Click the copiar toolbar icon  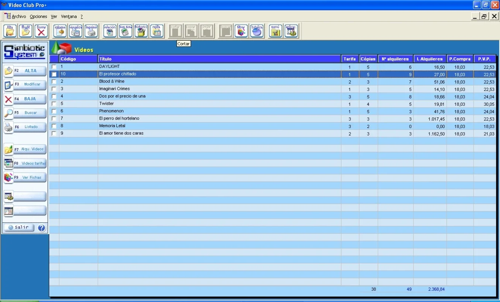pyautogui.click(x=191, y=31)
